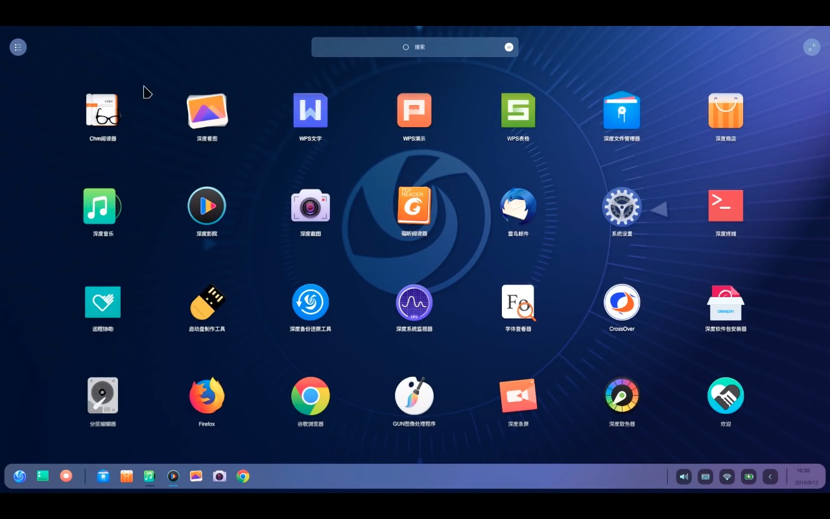Click the keyboard layout tray icon

(705, 477)
